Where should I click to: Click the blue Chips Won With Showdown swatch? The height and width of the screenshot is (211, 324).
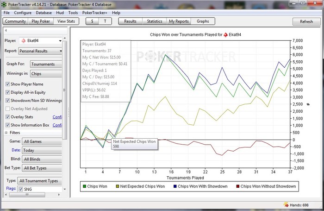click(175, 186)
